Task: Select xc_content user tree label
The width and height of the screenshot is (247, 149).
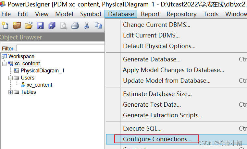Action: (x=39, y=85)
